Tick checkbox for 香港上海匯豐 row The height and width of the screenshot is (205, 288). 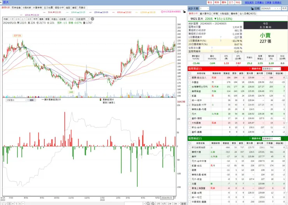[x=190, y=188]
